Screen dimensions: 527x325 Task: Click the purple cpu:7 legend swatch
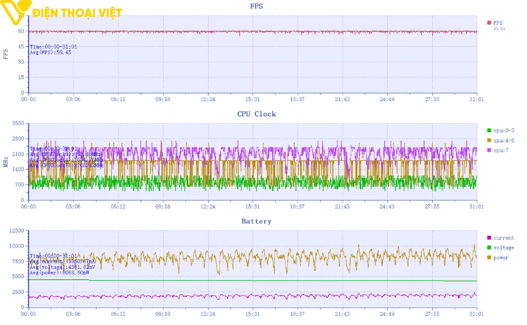pyautogui.click(x=489, y=150)
